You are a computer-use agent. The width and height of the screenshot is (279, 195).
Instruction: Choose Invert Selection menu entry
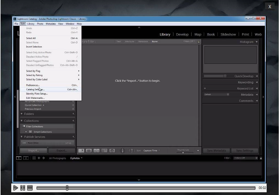click(x=50, y=47)
